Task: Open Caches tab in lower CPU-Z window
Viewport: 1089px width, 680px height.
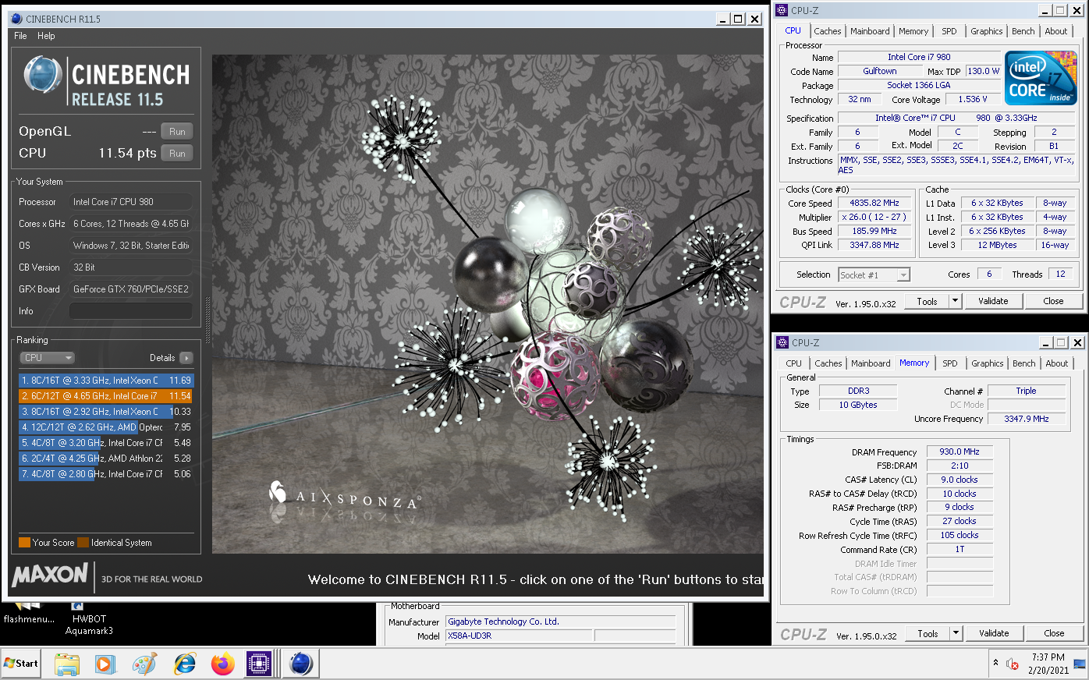Action: click(x=828, y=363)
